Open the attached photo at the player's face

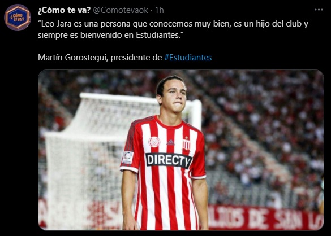[x=173, y=94]
